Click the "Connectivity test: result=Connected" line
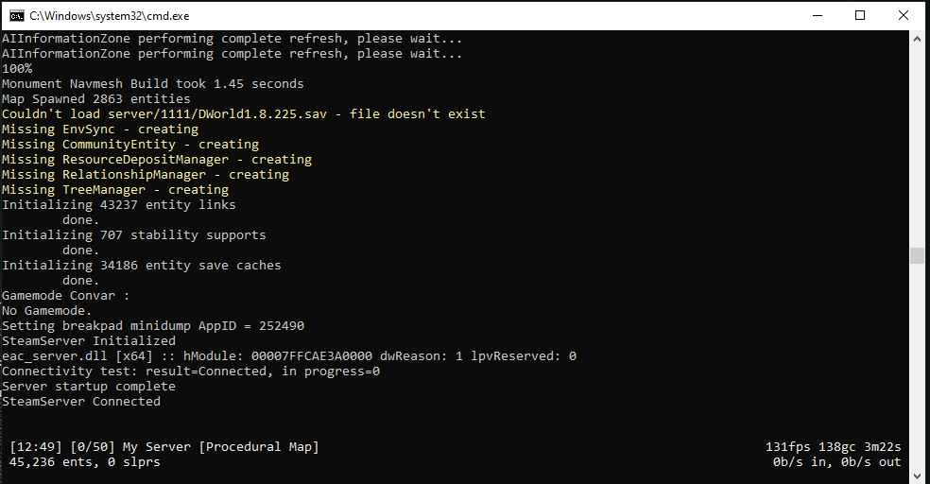This screenshot has width=930, height=484. (x=191, y=372)
